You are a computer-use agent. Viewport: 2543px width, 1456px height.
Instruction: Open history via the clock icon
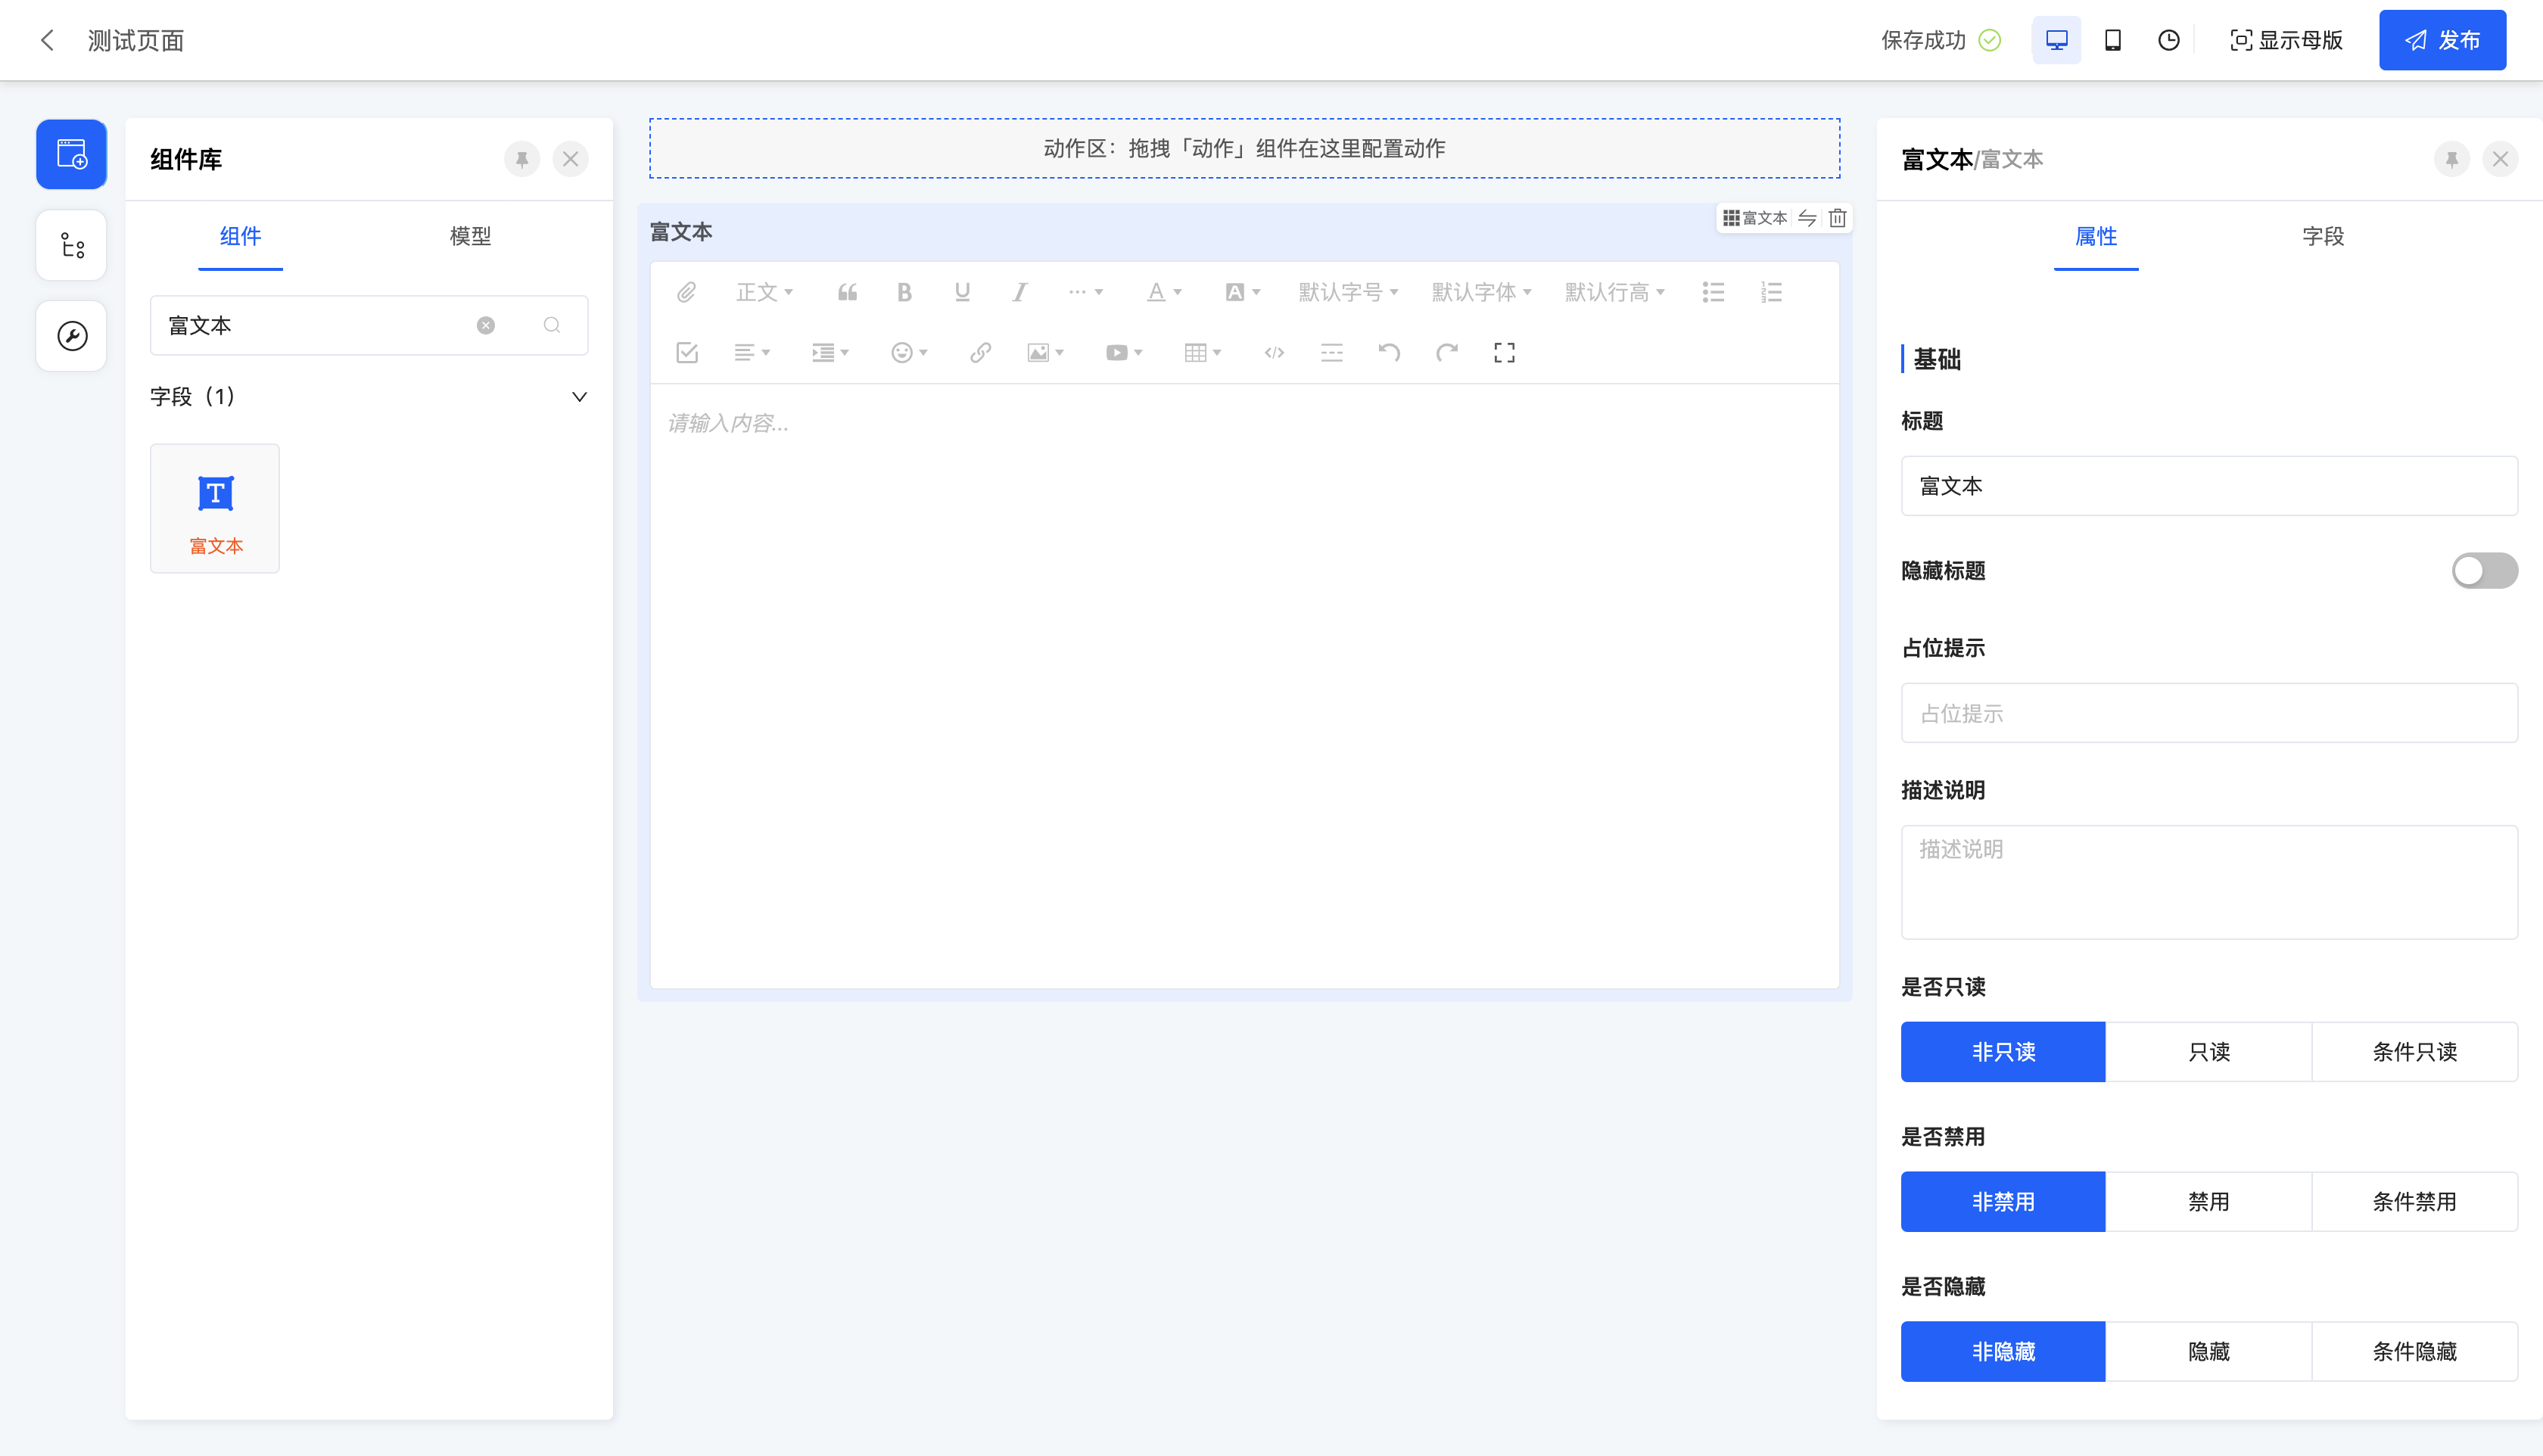[x=2168, y=40]
